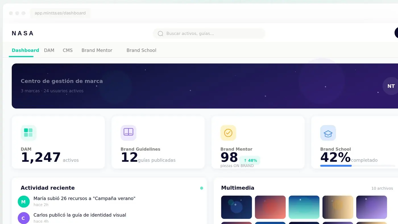
Task: Click 'Carlos publicó la guía de identidad visual'
Action: [80, 215]
